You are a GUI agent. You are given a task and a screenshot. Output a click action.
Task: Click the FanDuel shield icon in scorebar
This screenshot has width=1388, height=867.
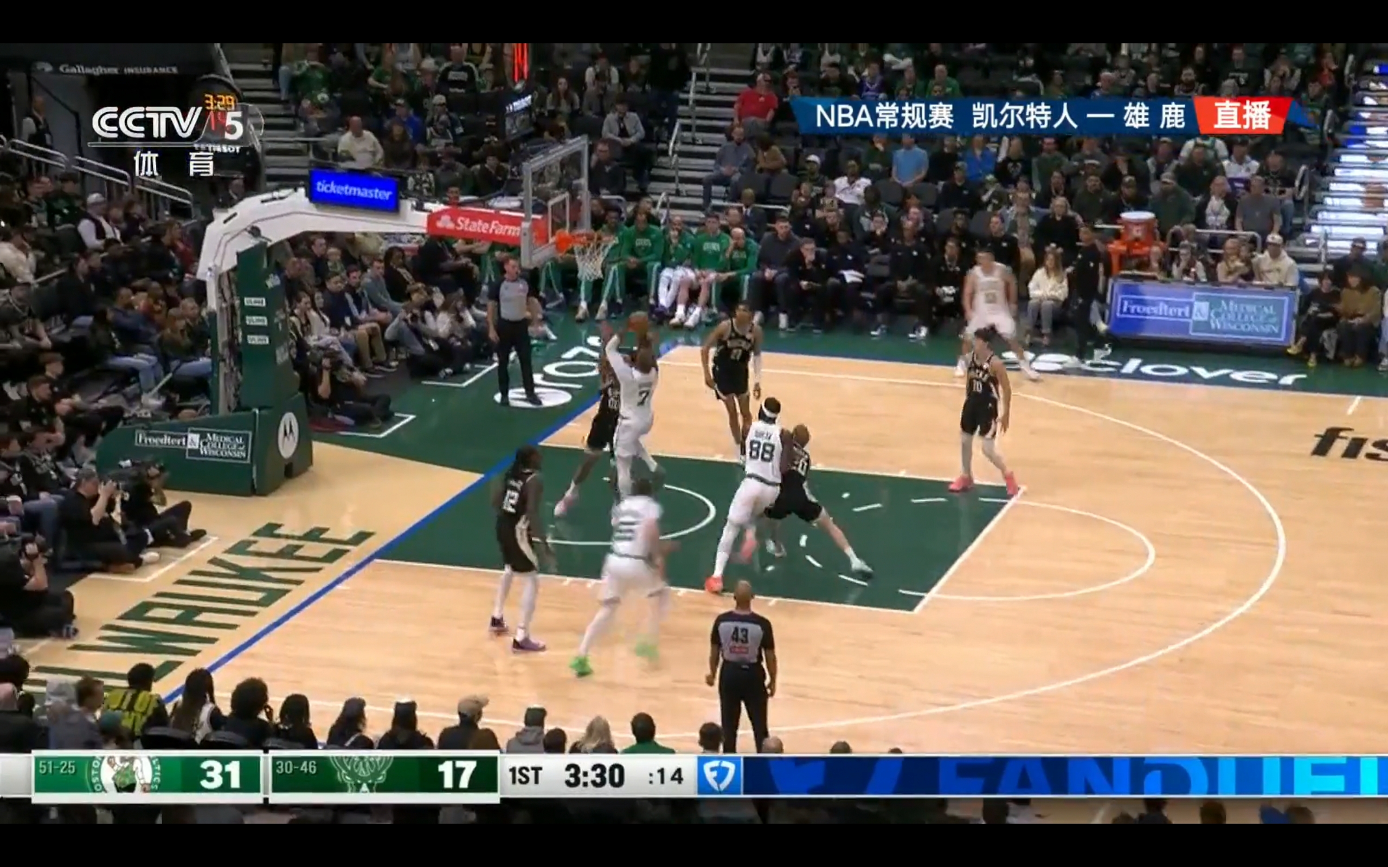tap(719, 776)
